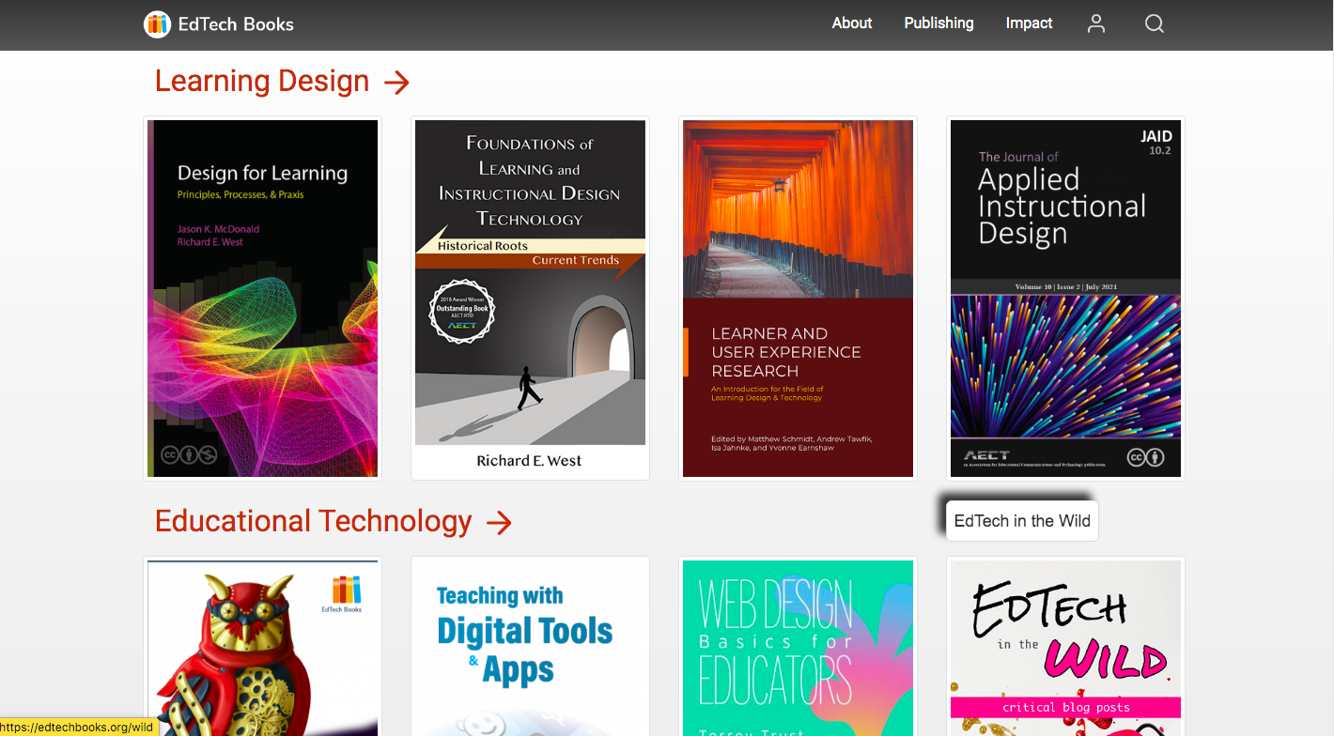Click the arrow next to Educational Technology
The width and height of the screenshot is (1334, 736).
[x=500, y=523]
